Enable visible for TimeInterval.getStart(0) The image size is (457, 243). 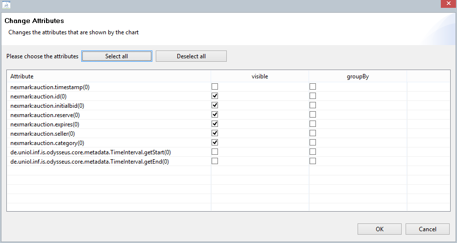click(215, 152)
